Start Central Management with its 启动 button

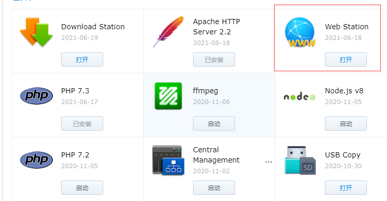click(x=214, y=188)
